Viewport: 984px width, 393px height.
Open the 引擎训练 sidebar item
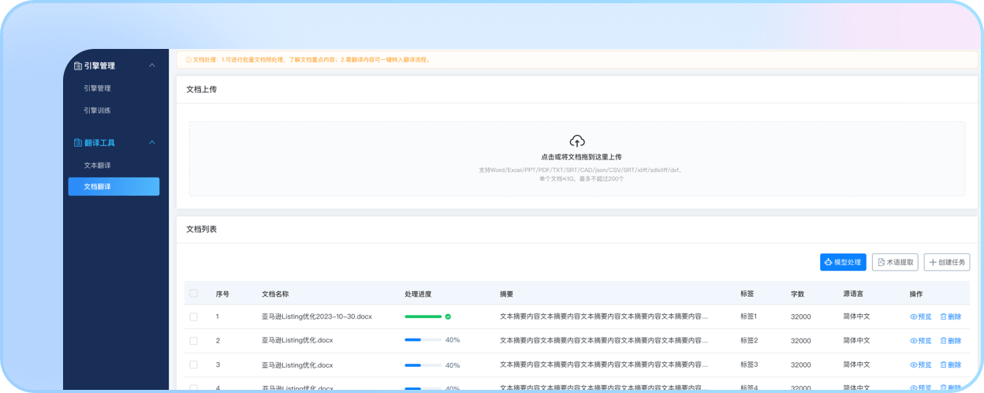click(x=98, y=110)
